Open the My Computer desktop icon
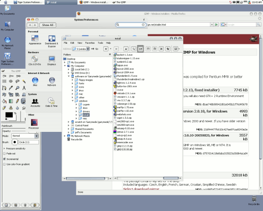Viewport: 263px width, 211px height. point(8,26)
